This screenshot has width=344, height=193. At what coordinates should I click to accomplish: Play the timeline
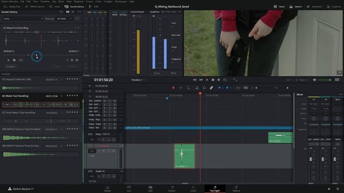[207, 80]
